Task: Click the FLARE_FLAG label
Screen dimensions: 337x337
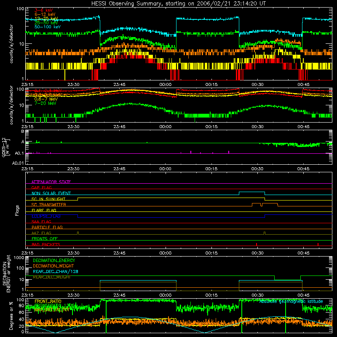Action: [44, 210]
